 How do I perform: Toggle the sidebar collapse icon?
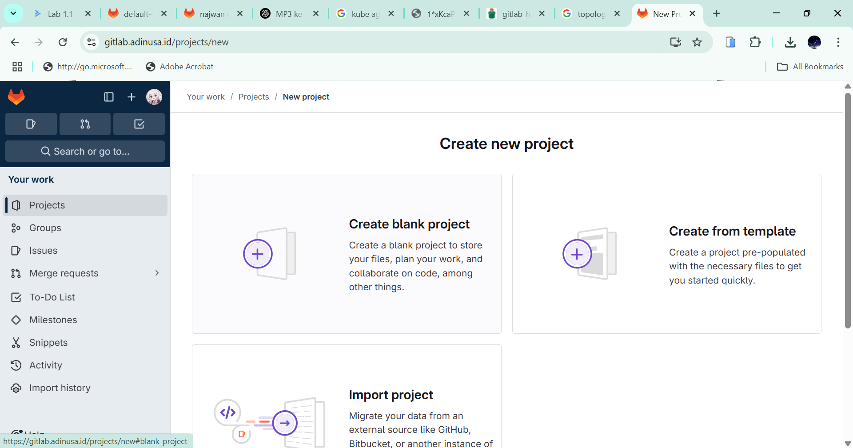pos(109,97)
